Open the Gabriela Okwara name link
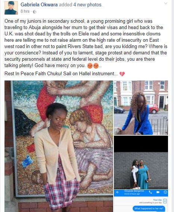The width and height of the screenshot is (174, 212). 39,5
